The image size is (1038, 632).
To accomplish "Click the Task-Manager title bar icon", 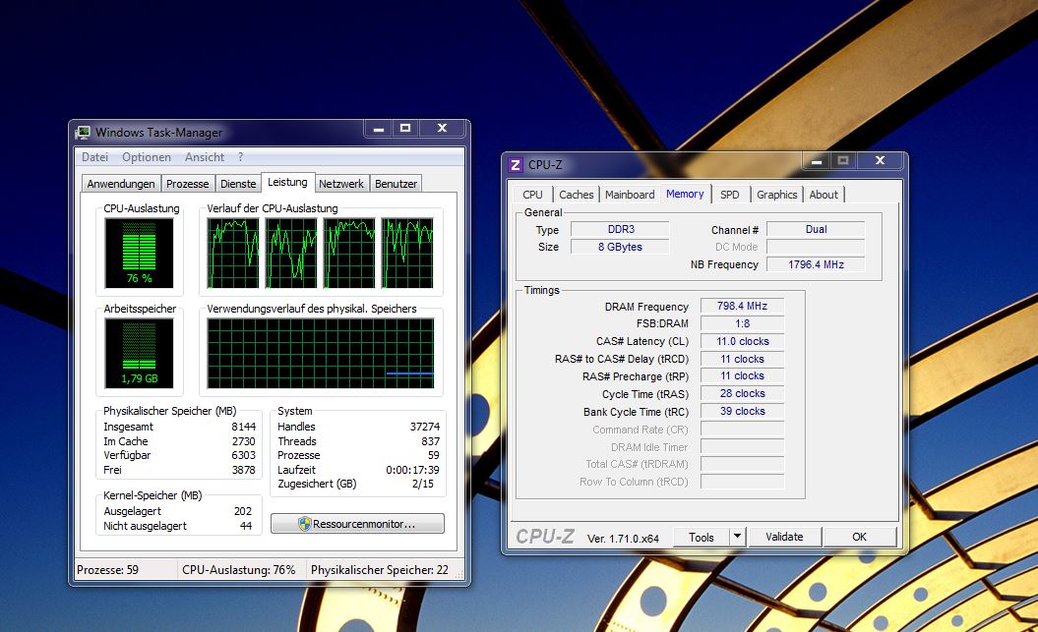I will pos(83,133).
